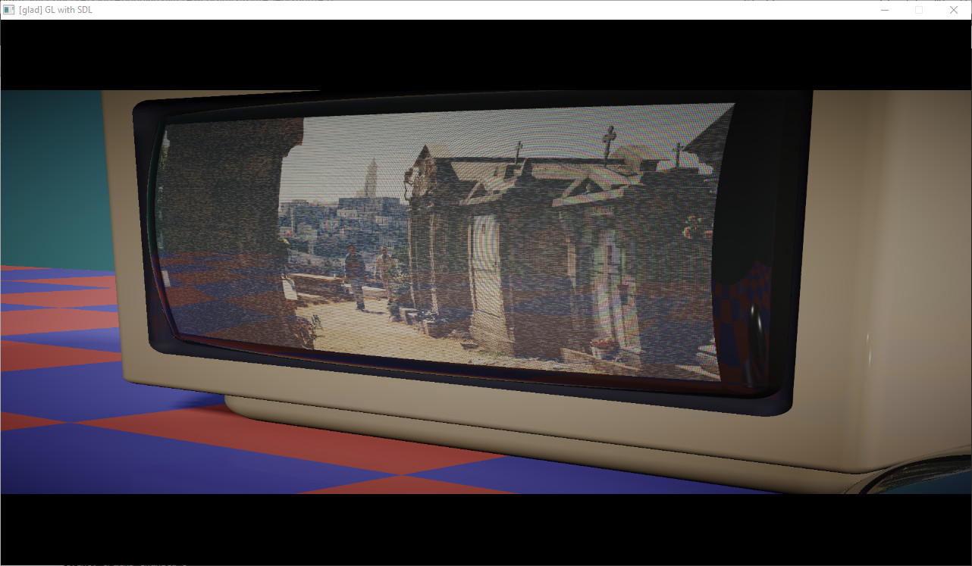The image size is (972, 566).
Task: Close the GL with SDL window
Action: click(x=954, y=10)
